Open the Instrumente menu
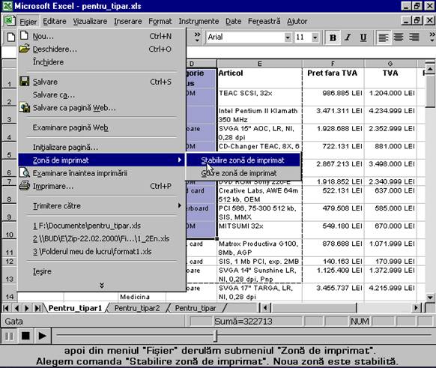The width and height of the screenshot is (436, 368). (x=199, y=21)
